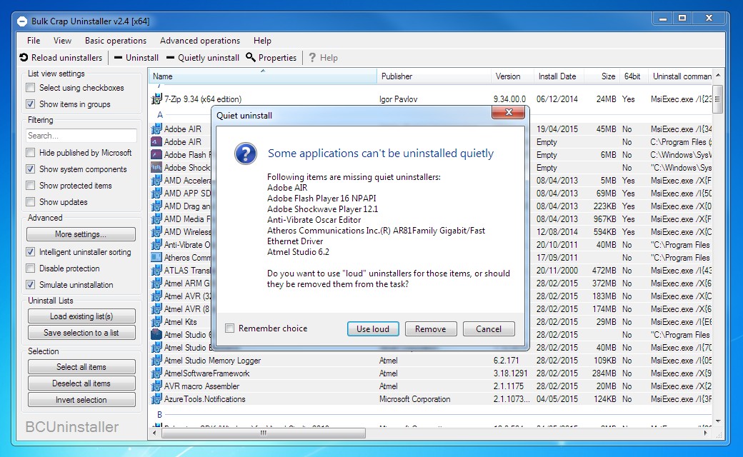
Task: Click the vertical scrollbar thumb
Action: 718,99
